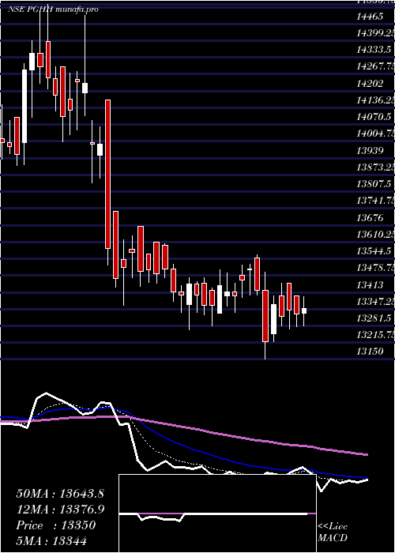Click the NSE PGHH munafa.pro chart title
This screenshot has height=553, width=395.
(x=53, y=9)
